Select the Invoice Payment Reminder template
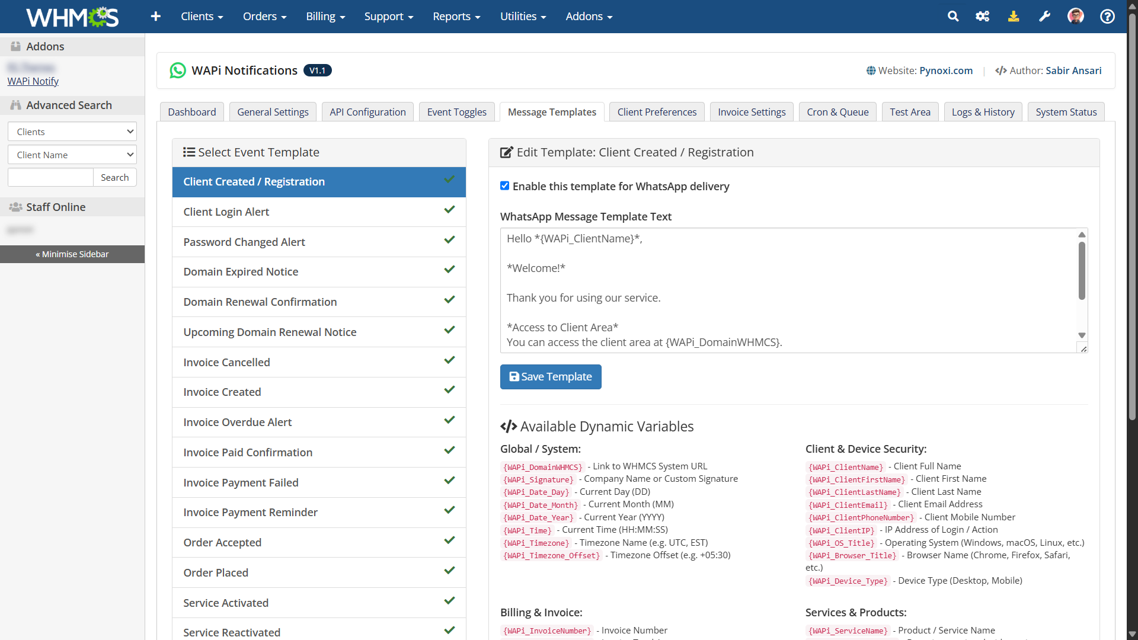Screen dimensions: 1138x640 pyautogui.click(x=319, y=512)
